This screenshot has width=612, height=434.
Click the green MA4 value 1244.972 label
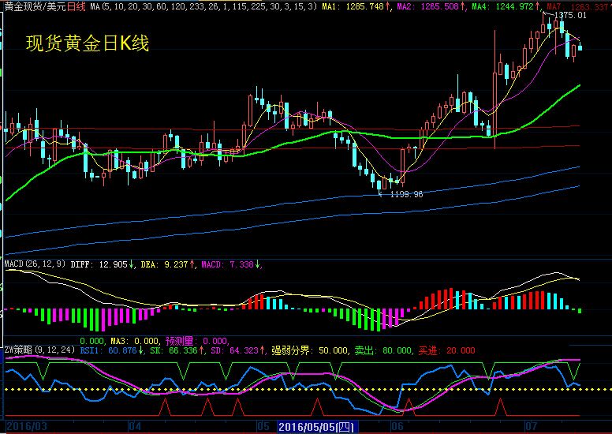point(502,6)
